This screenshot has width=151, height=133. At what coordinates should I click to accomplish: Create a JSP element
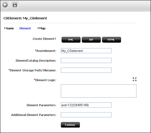coord(91,40)
